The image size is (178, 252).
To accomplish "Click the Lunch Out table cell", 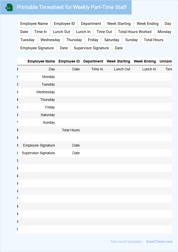I will [122, 69].
